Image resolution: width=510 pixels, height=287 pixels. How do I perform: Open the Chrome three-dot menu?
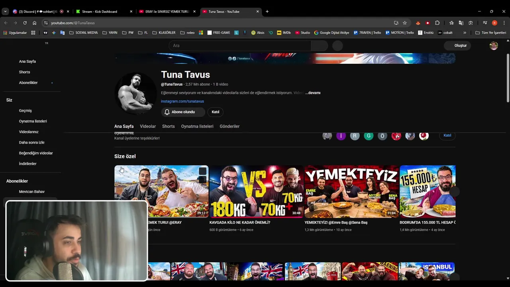504,23
